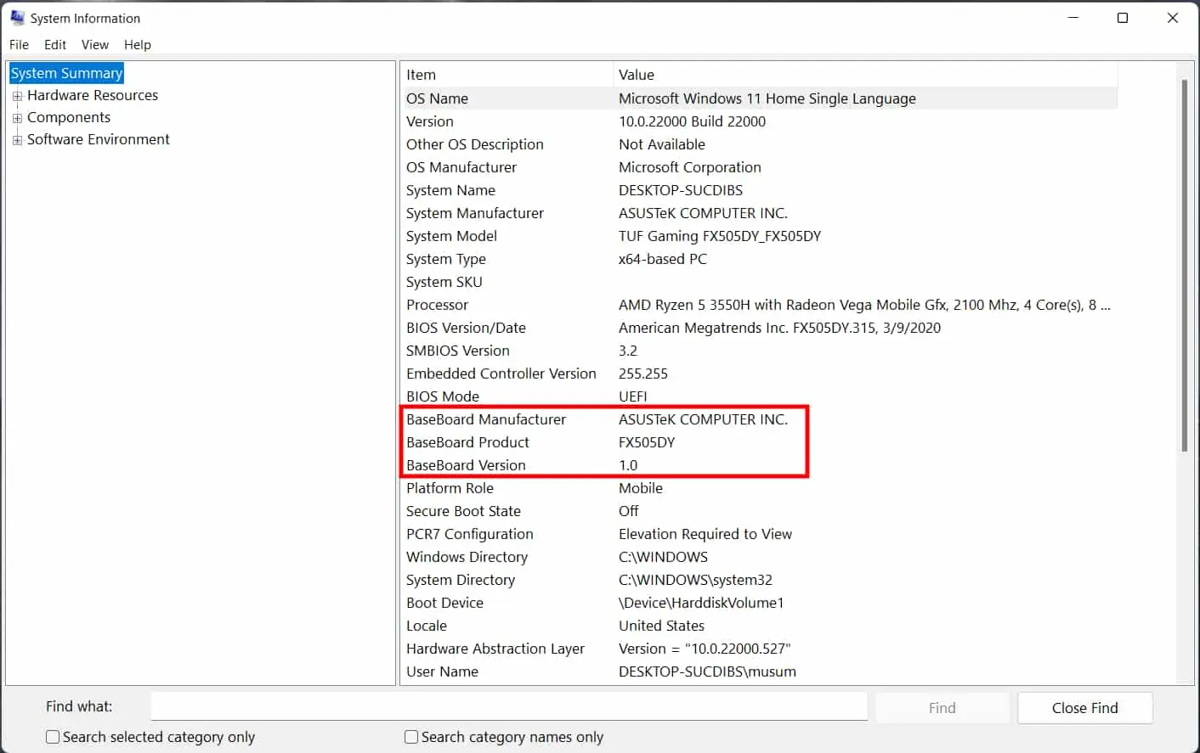The image size is (1200, 753).
Task: Enable Search selected category only
Action: click(52, 737)
